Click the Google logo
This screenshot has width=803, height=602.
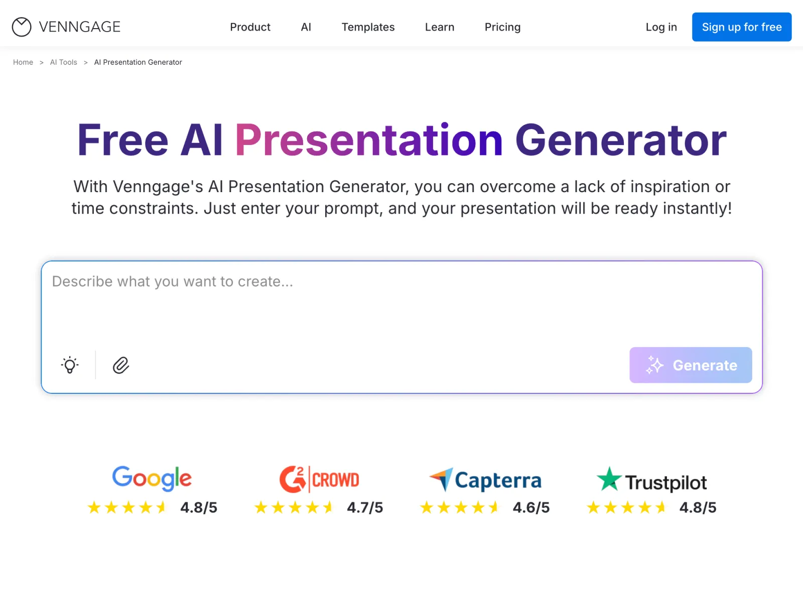pos(152,478)
